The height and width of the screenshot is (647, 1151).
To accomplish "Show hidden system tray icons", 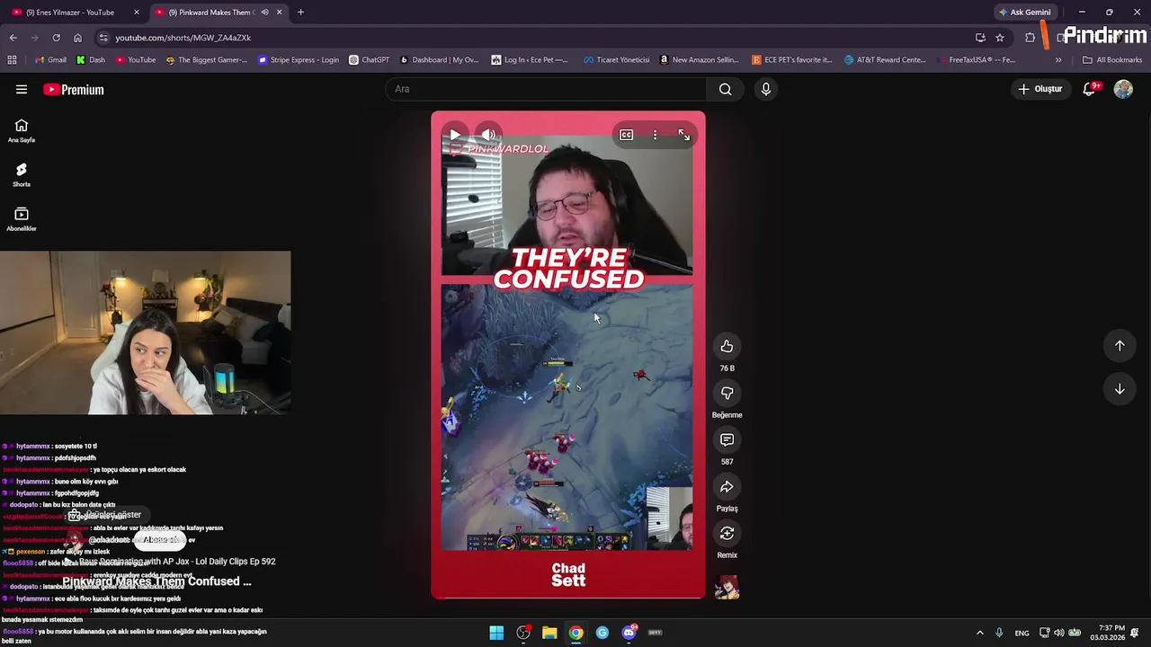I will (980, 633).
